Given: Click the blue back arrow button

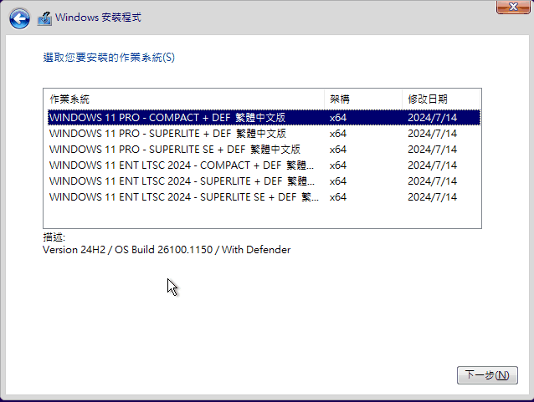Looking at the screenshot, I should [x=19, y=18].
